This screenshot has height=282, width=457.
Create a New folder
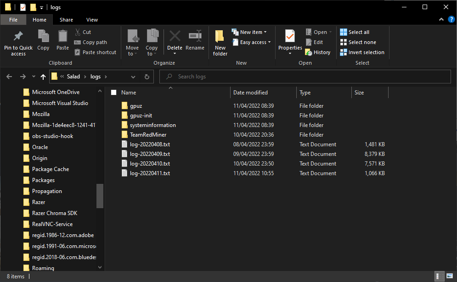[220, 43]
